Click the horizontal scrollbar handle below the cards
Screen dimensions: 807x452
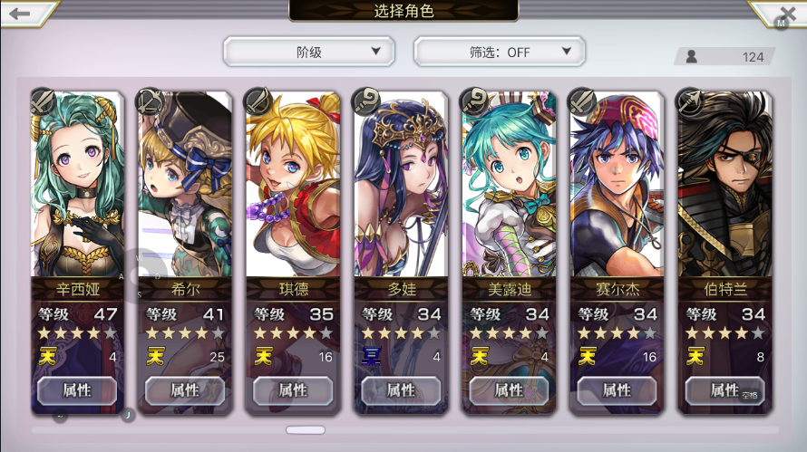[x=306, y=430]
